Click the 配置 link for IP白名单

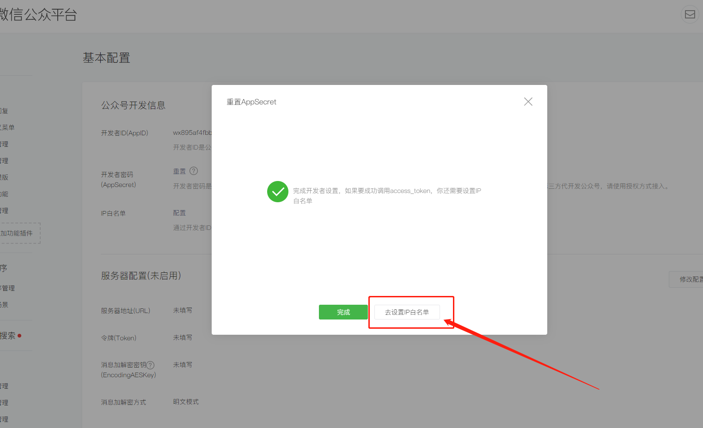click(x=179, y=213)
